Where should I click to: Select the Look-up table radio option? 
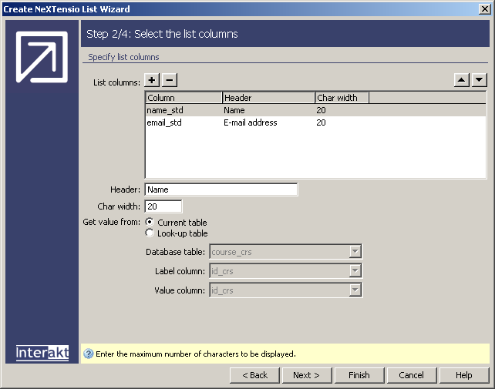click(x=150, y=233)
